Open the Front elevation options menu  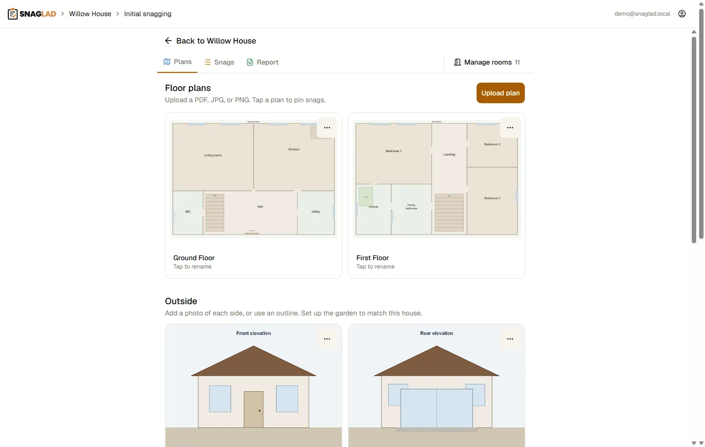[327, 339]
